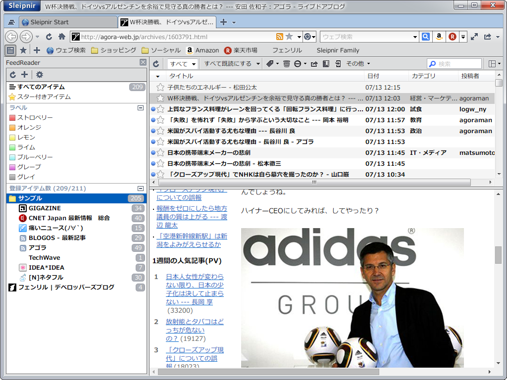Open FeedReader settings gear

40,75
